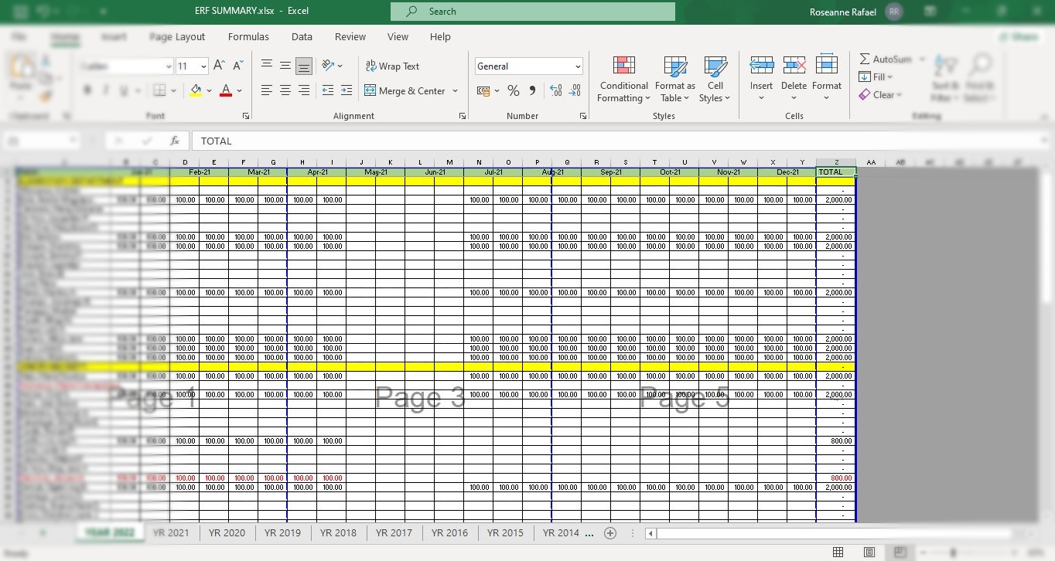Open the Page Layout ribbon tab
The height and width of the screenshot is (561, 1055).
pos(177,36)
